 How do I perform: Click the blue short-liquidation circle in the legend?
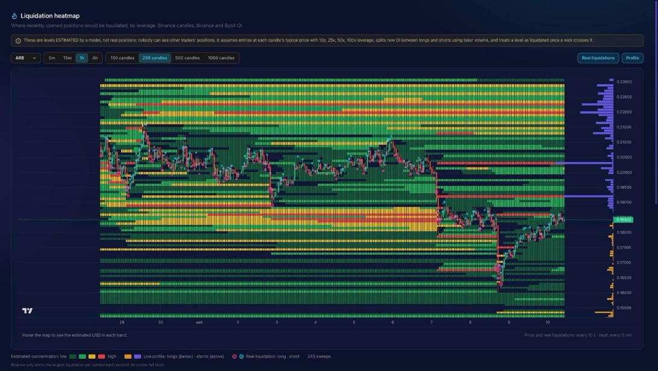click(241, 357)
